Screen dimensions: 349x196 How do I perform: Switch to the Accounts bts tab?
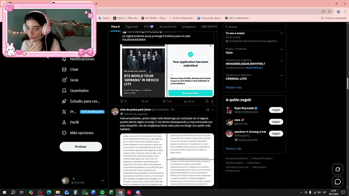168,27
